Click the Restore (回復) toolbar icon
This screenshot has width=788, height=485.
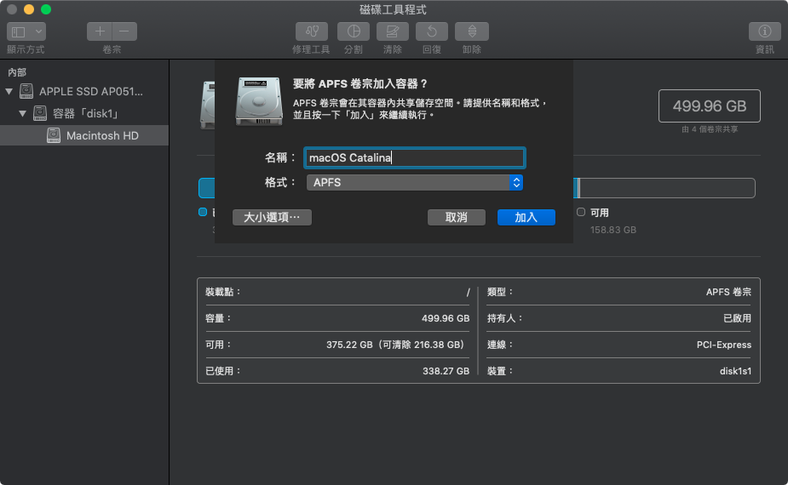(432, 31)
